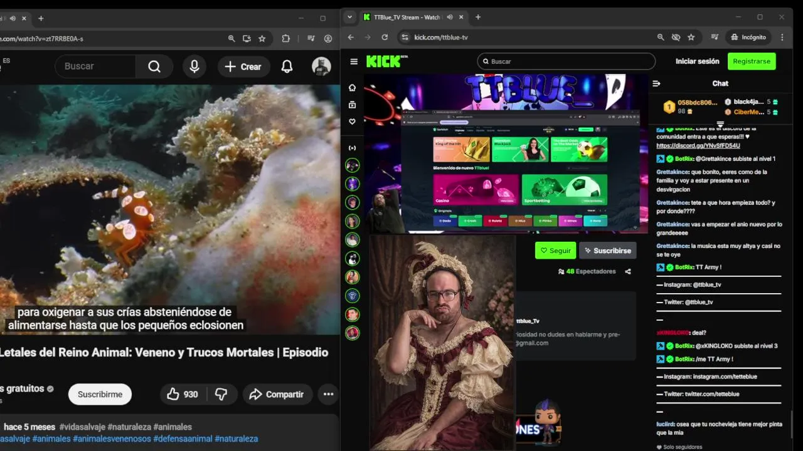Open the Discord invite link in chat

tap(698, 145)
